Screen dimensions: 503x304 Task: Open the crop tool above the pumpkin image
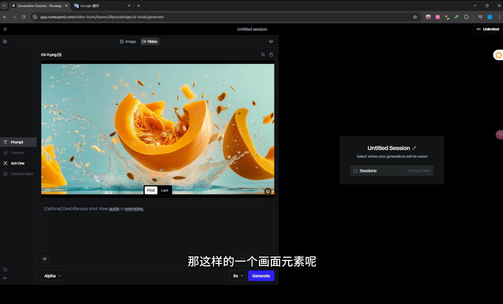point(263,54)
